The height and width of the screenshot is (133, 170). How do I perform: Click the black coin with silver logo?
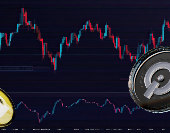[x=151, y=79]
